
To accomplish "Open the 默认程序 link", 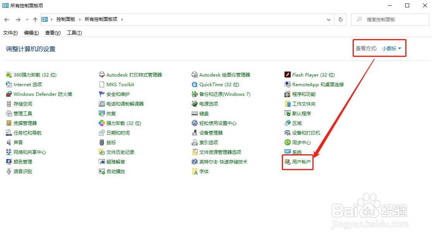I will 302,113.
